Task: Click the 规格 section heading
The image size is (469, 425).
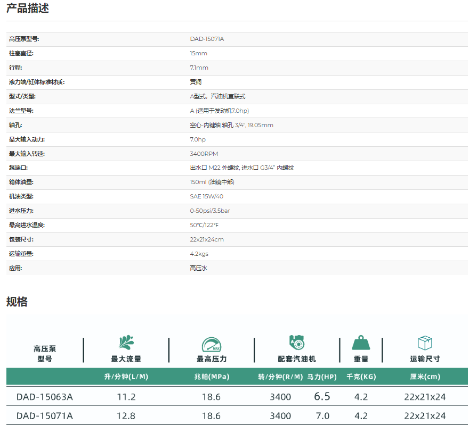Action: [17, 302]
